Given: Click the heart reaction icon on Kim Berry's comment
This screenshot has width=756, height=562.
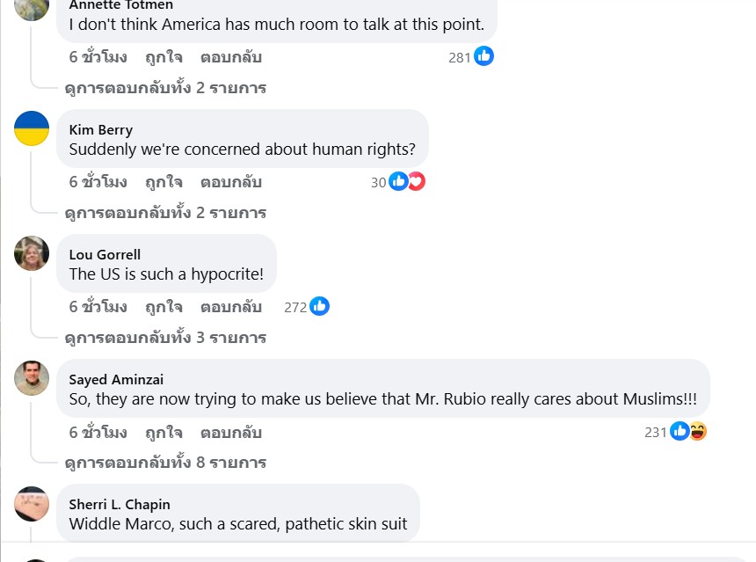Looking at the screenshot, I should click(417, 181).
